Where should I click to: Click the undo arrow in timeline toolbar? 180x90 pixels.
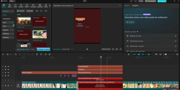coord(16,54)
